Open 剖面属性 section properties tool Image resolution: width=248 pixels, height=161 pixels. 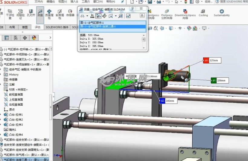60,14
